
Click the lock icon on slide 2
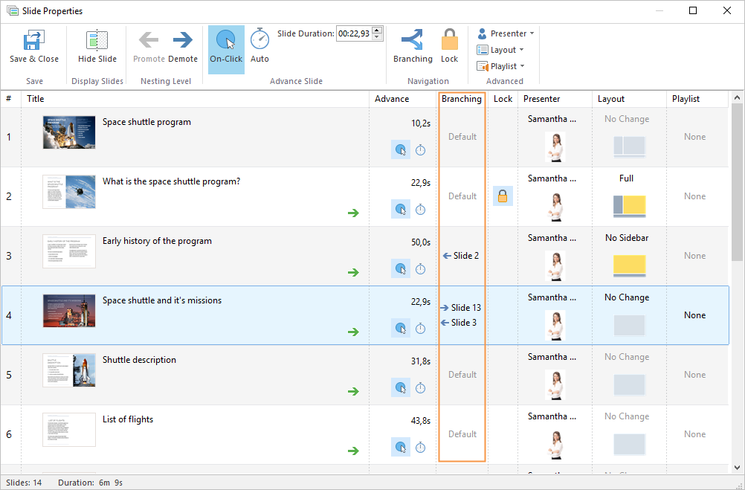click(503, 196)
